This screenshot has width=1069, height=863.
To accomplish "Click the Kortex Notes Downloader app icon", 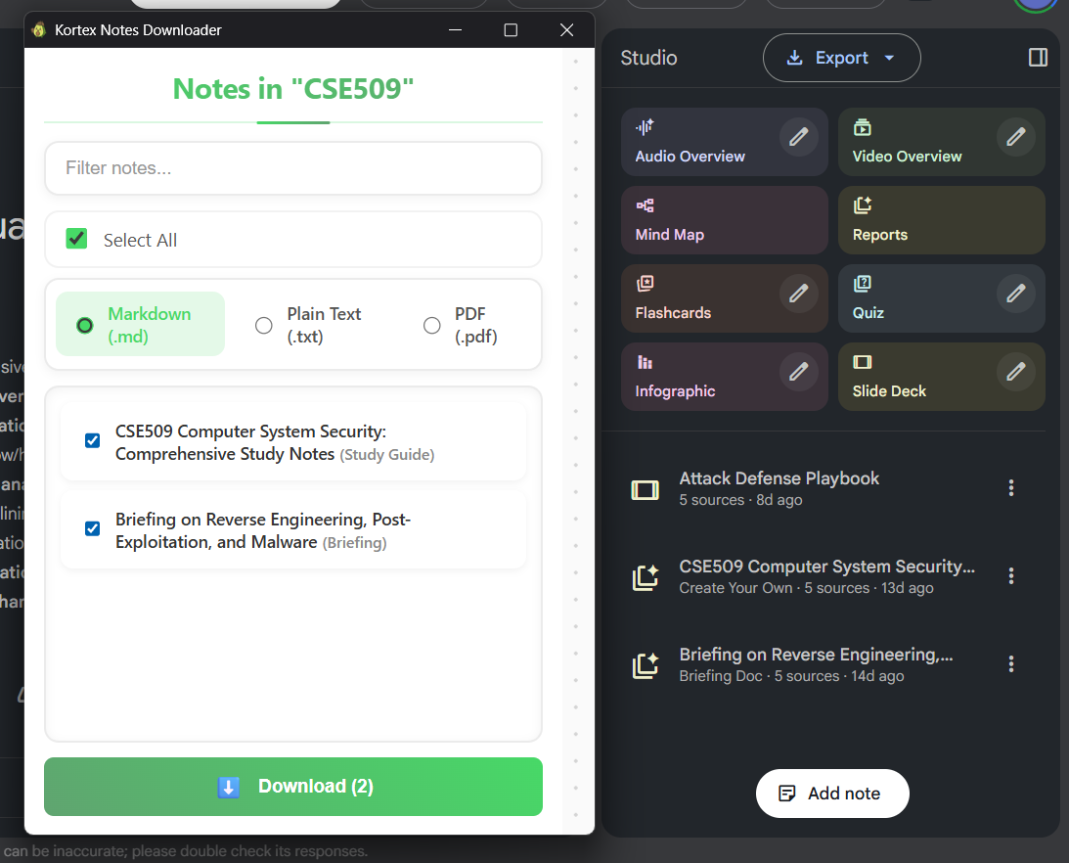I will [x=39, y=30].
